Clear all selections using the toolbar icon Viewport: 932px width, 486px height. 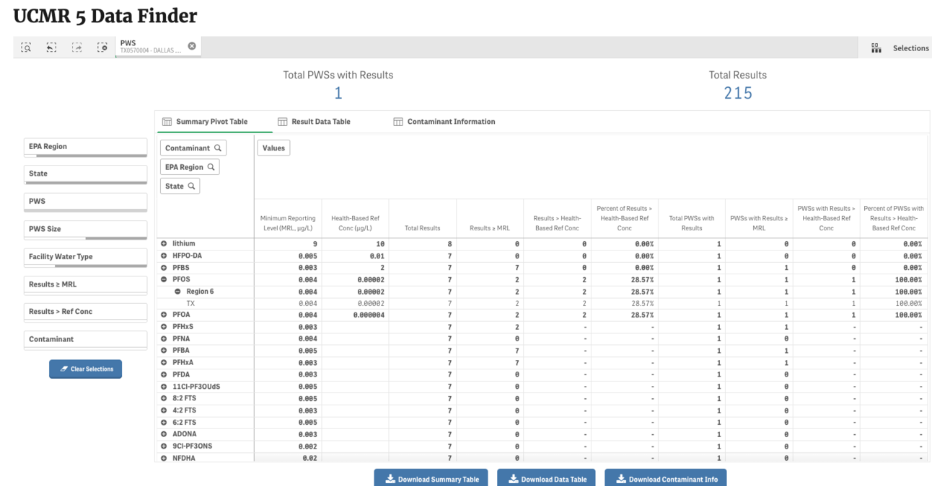click(x=102, y=48)
